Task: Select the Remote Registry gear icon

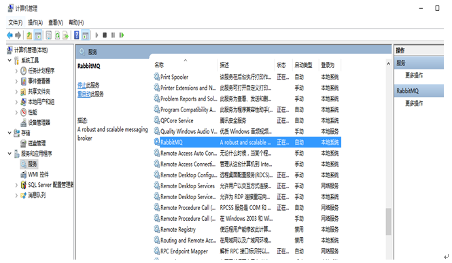Action: coord(157,229)
